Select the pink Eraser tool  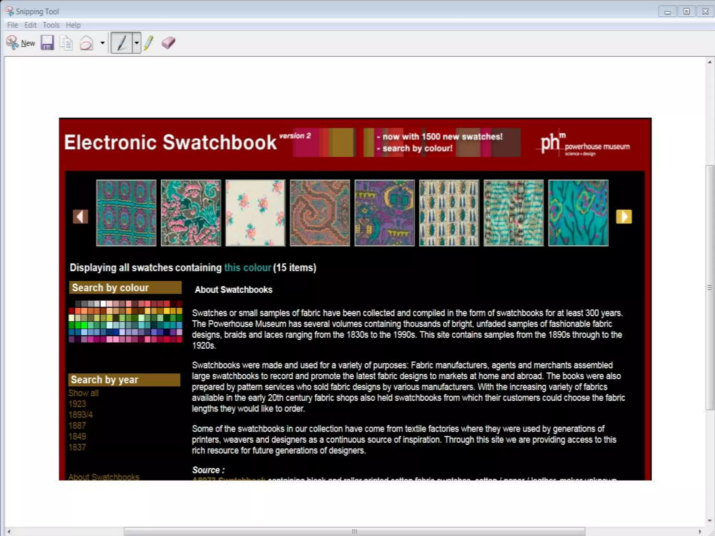(x=168, y=43)
